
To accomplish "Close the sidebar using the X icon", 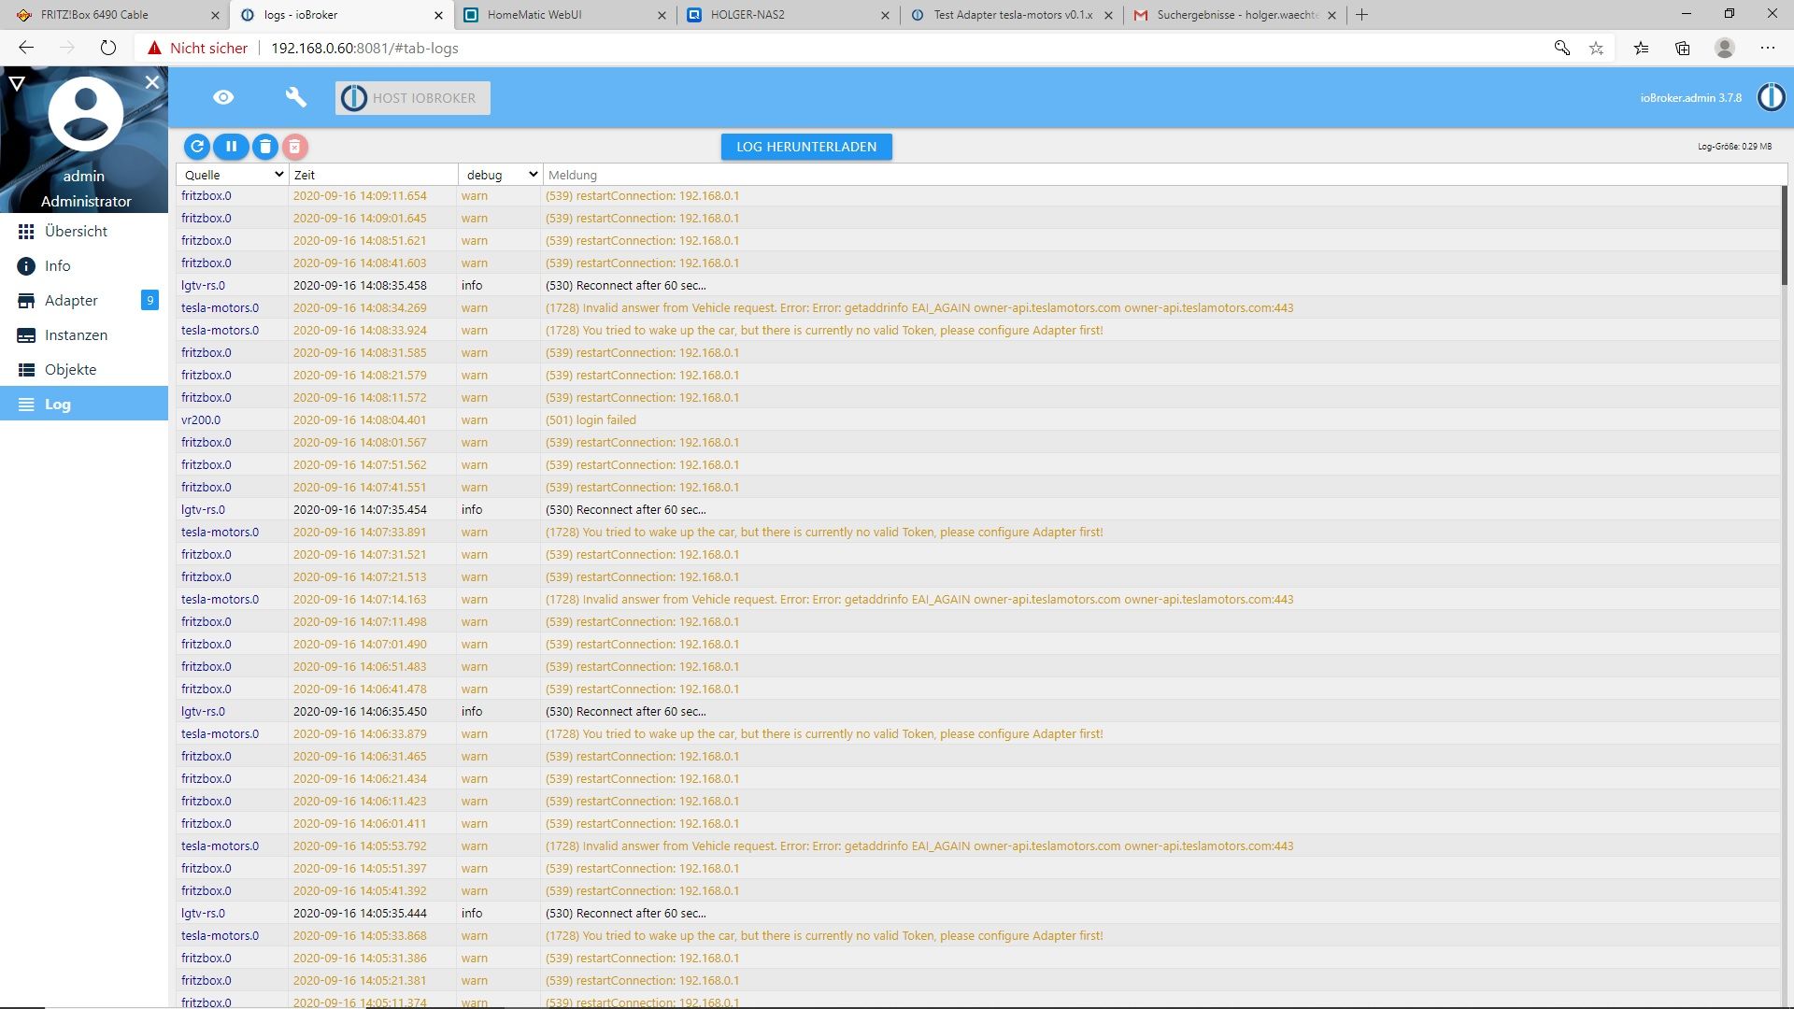I will point(152,83).
